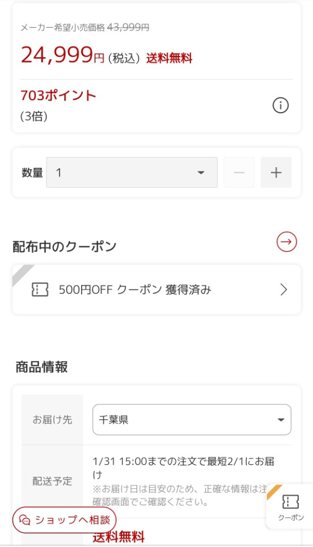Open the chevron on 500円OFF coupon row
Image resolution: width=313 pixels, height=547 pixels.
point(284,290)
